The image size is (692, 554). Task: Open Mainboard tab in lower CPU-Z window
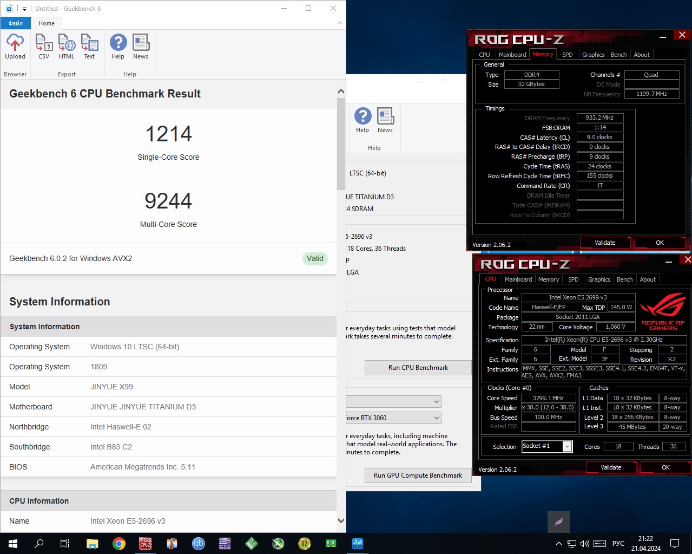(x=518, y=279)
